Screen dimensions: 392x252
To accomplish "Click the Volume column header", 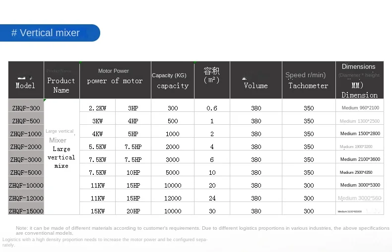I will pyautogui.click(x=256, y=80).
